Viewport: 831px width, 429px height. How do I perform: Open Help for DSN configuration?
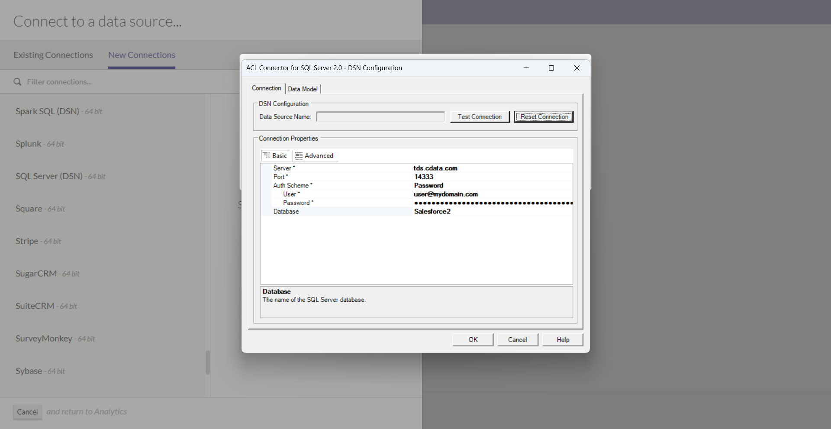click(563, 340)
